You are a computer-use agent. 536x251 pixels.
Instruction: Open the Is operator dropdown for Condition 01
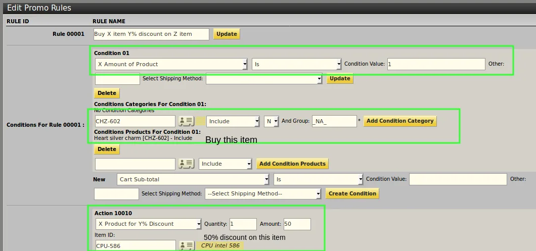296,64
